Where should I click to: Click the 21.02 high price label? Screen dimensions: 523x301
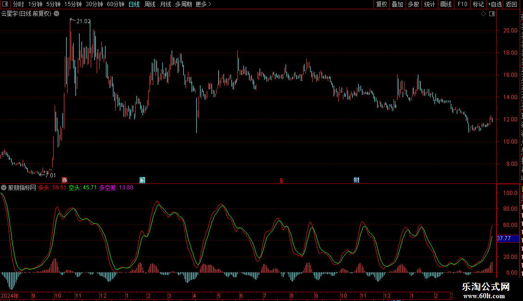point(83,21)
